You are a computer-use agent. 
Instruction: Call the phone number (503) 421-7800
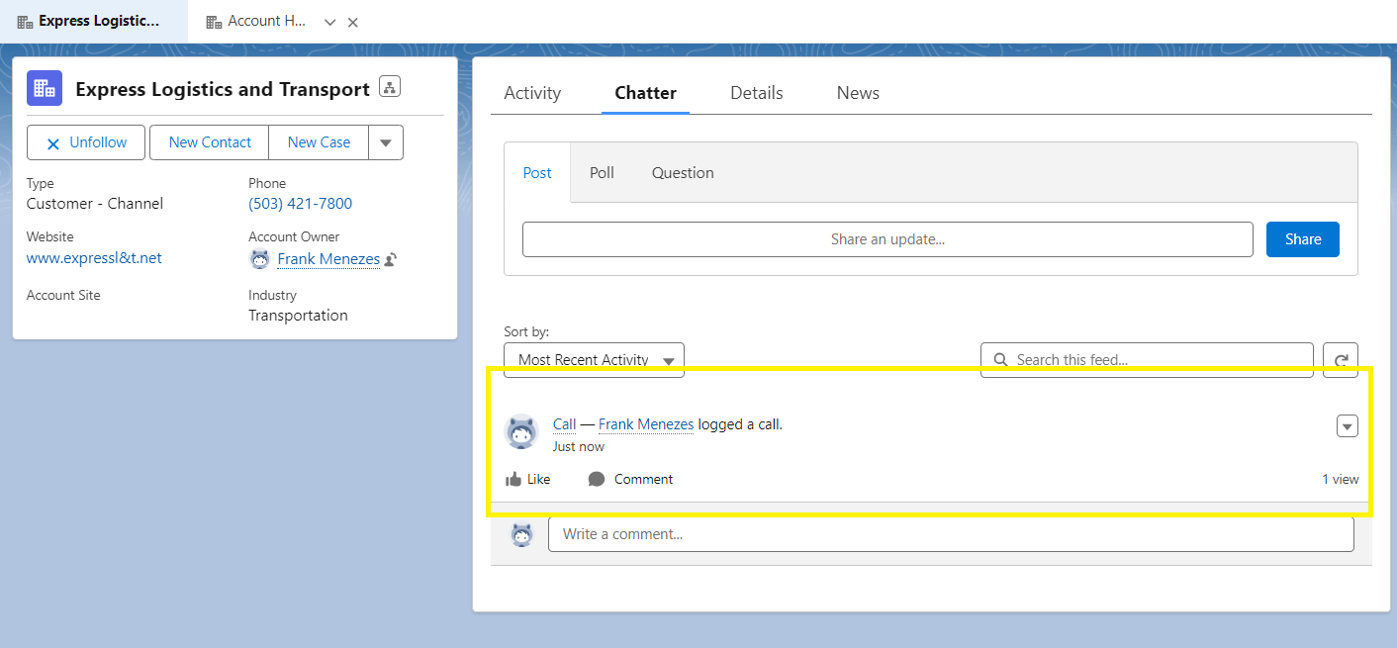(x=300, y=204)
